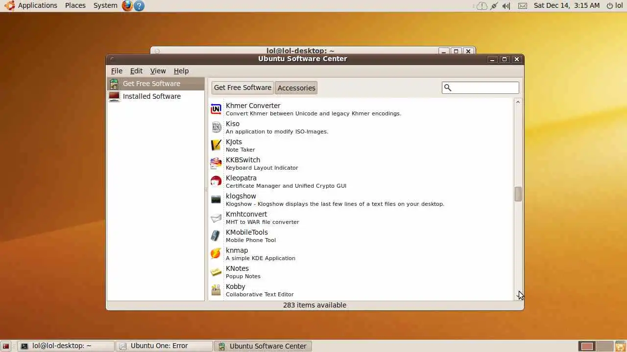Click Ubuntu Software Center taskbar button
The width and height of the screenshot is (627, 352).
pyautogui.click(x=263, y=346)
